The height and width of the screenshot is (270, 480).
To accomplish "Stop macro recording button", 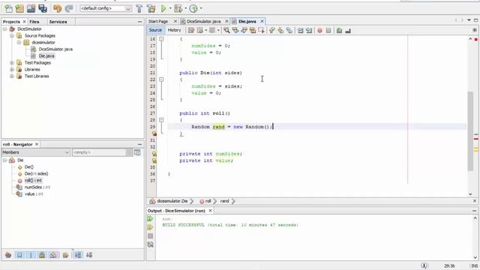I will [x=328, y=31].
